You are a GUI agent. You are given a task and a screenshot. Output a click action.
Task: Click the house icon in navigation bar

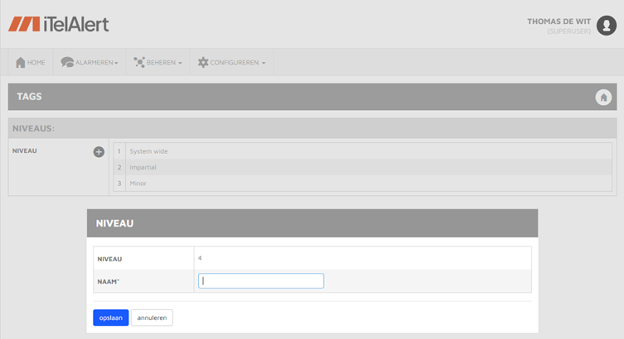(20, 62)
